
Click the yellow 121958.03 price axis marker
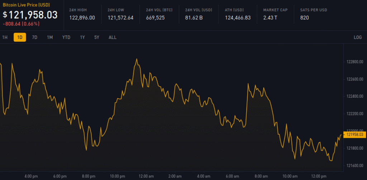[355, 135]
